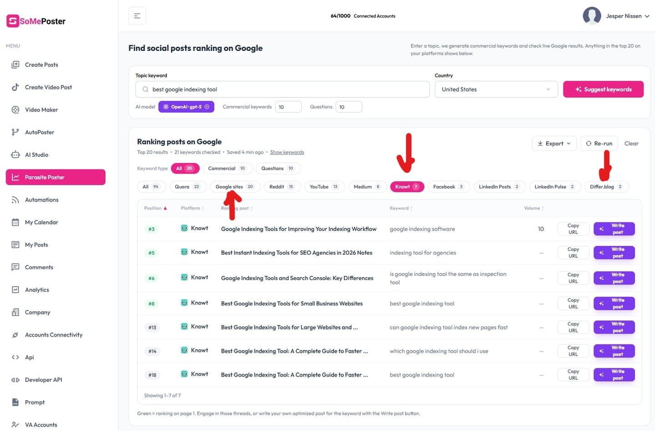Filter results by YouTube platform
Image resolution: width=655 pixels, height=431 pixels.
323,187
